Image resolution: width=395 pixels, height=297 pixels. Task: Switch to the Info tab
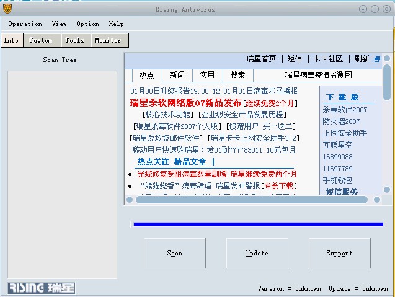point(12,40)
